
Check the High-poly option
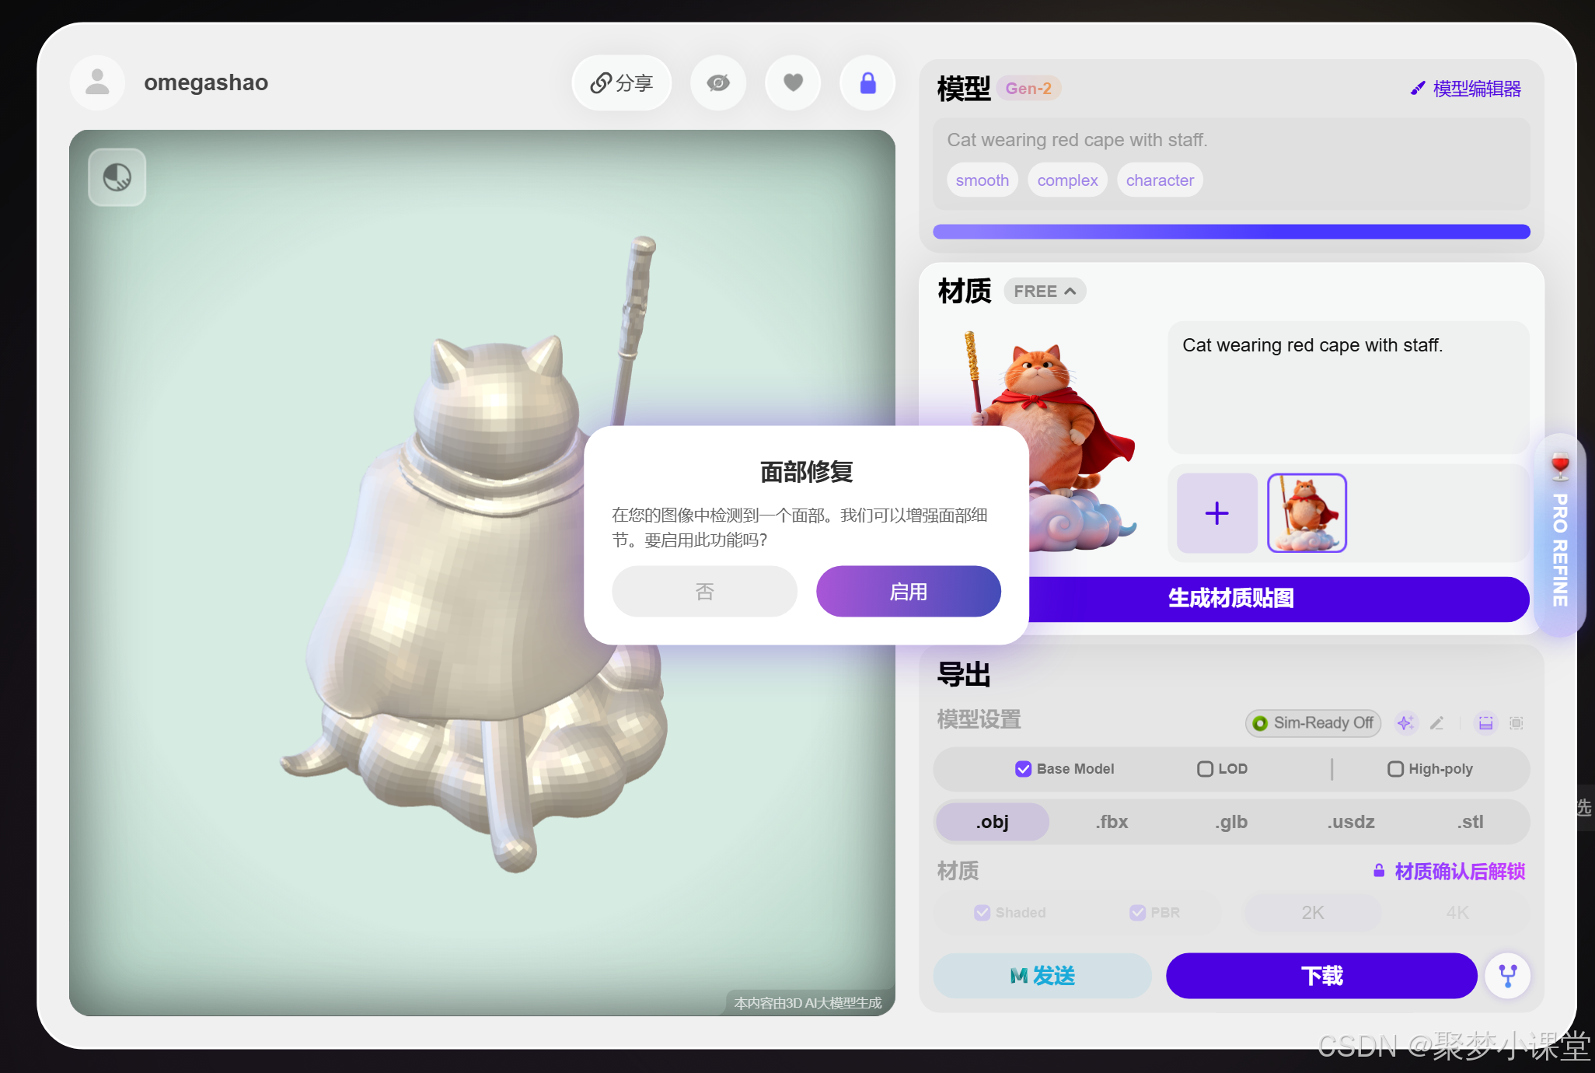[1395, 769]
